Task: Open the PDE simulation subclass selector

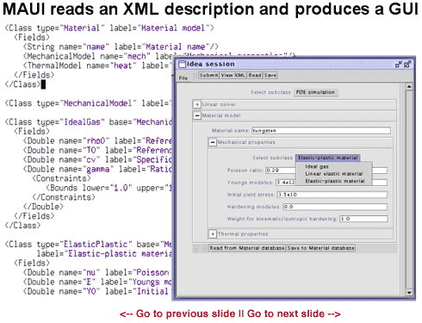Action: (x=315, y=92)
